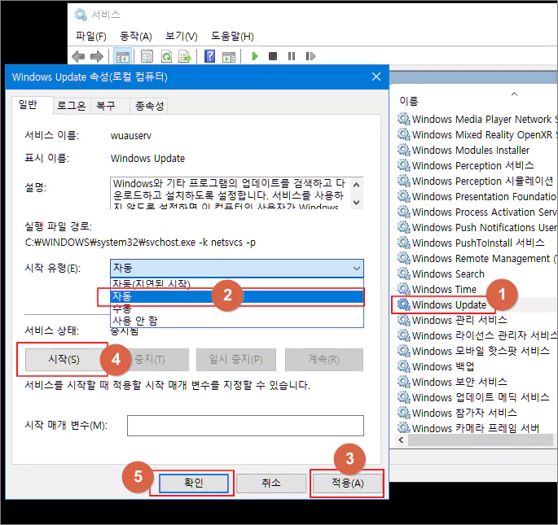Sort by the 이름 column header
The image size is (558, 525).
pos(409,101)
